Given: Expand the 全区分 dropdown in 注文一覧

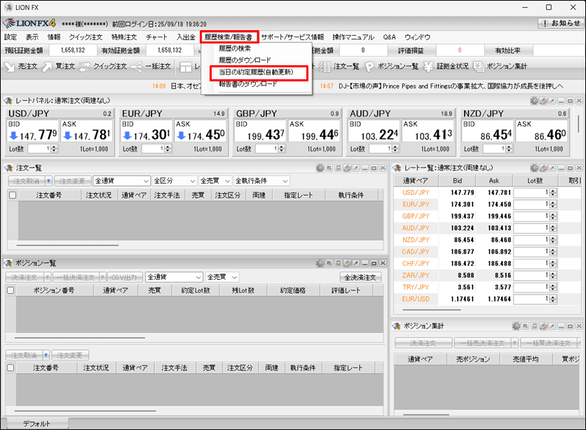Looking at the screenshot, I should 174,181.
